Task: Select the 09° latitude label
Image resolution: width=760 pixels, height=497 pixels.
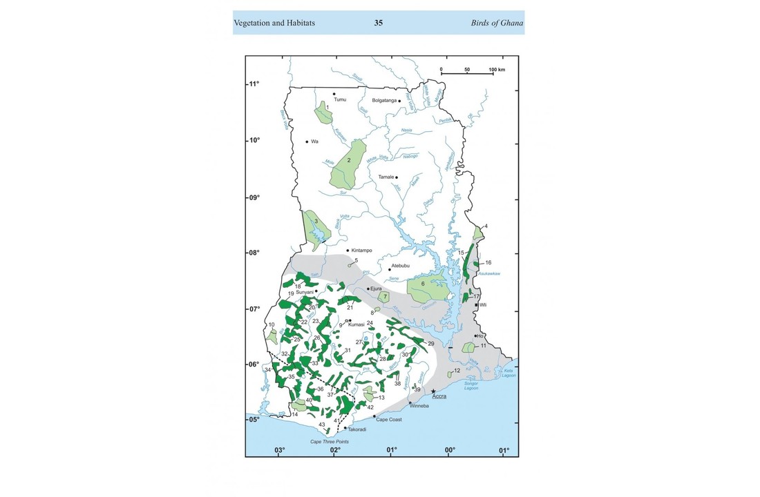Action: pos(254,197)
